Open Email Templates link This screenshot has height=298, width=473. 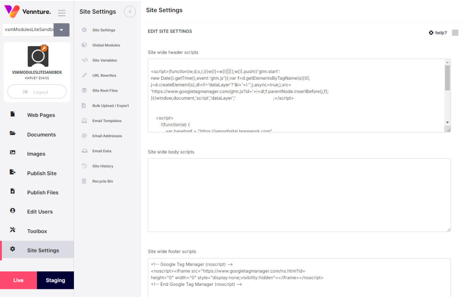tap(107, 121)
